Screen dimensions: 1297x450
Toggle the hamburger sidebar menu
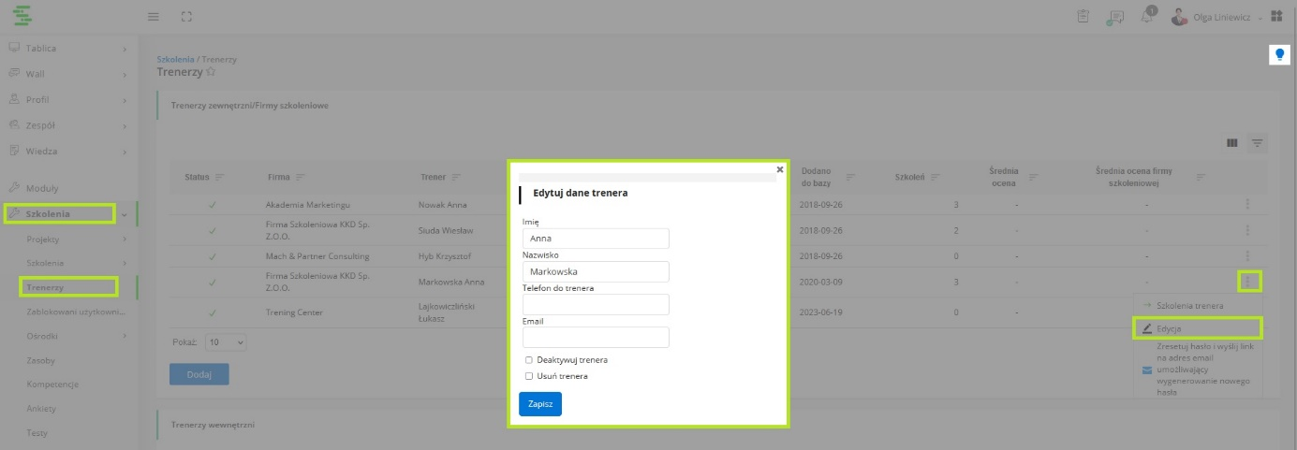(x=154, y=17)
